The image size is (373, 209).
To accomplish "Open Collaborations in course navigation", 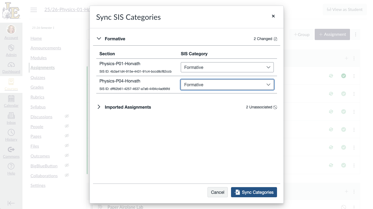I will click(44, 176).
